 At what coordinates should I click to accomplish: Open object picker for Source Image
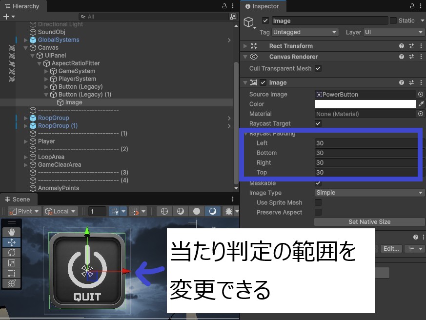(x=421, y=94)
